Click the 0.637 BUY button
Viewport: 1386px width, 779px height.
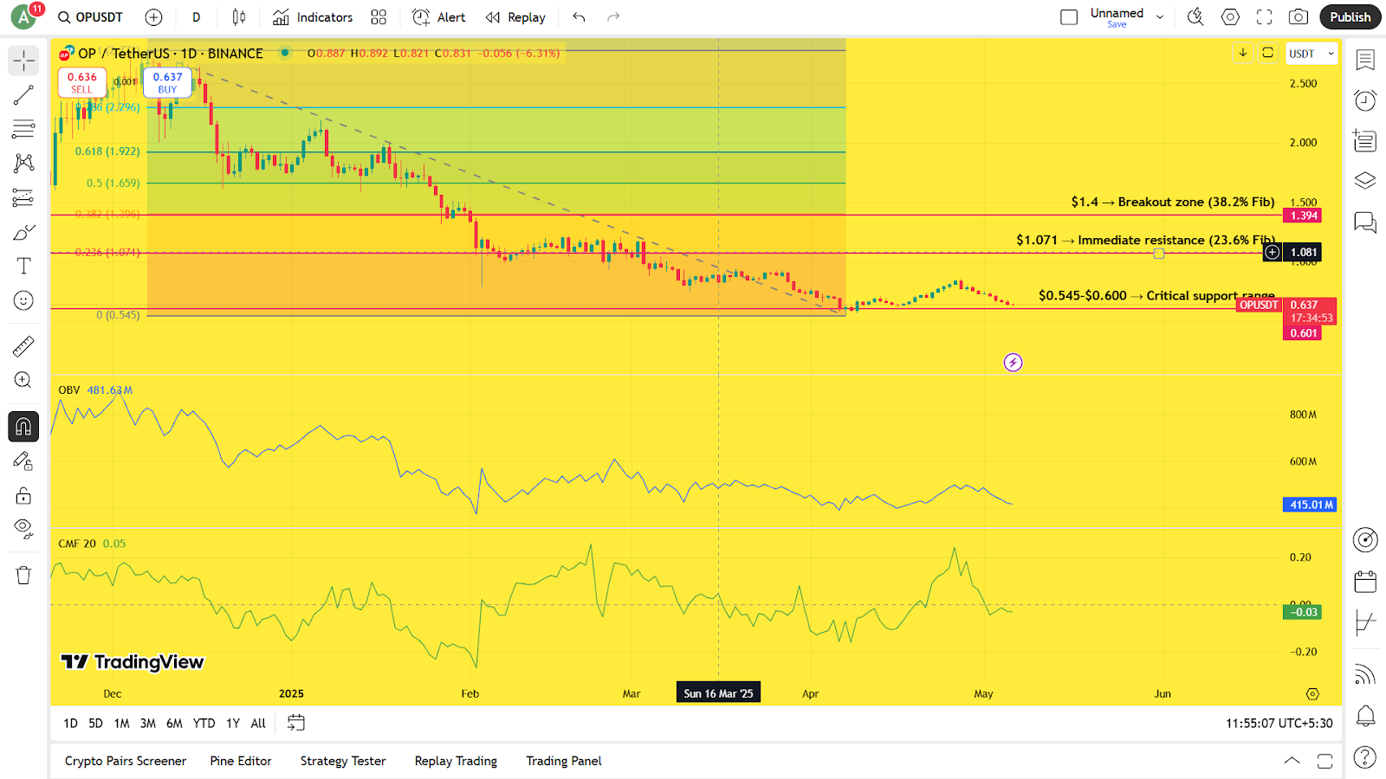pyautogui.click(x=167, y=82)
